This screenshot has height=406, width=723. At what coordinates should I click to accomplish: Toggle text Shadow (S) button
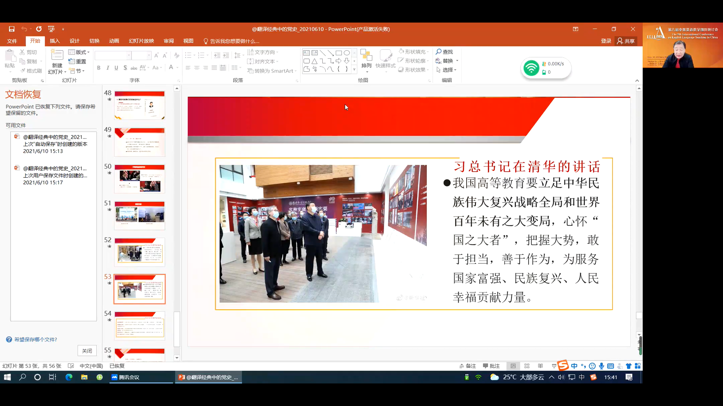(125, 68)
